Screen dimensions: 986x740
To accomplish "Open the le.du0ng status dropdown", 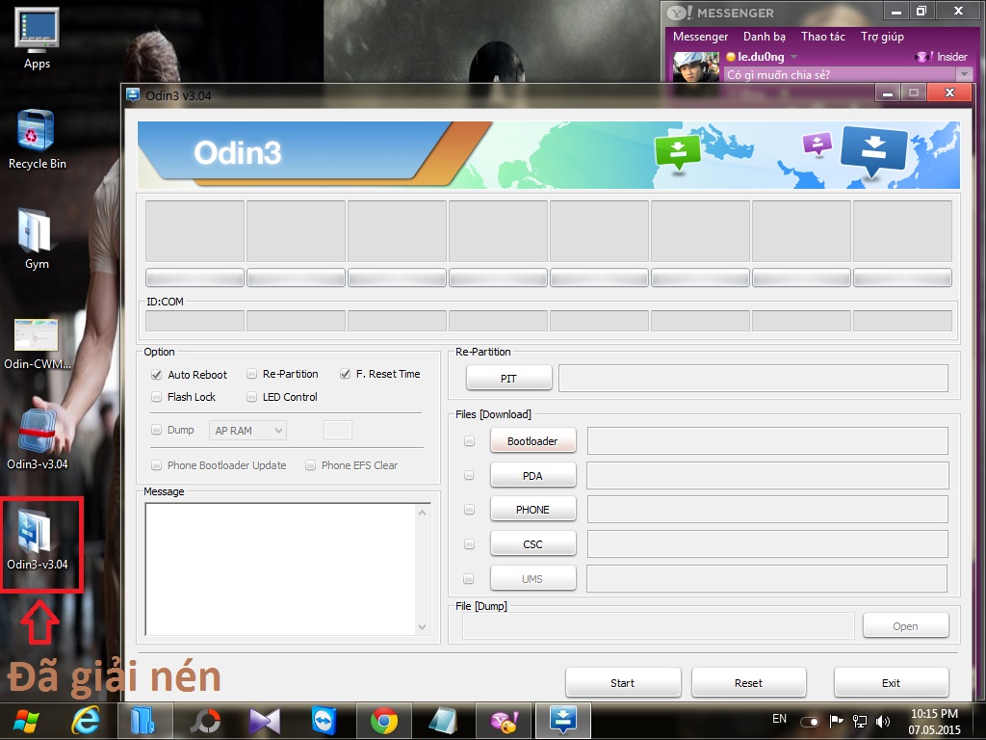I will coord(793,57).
